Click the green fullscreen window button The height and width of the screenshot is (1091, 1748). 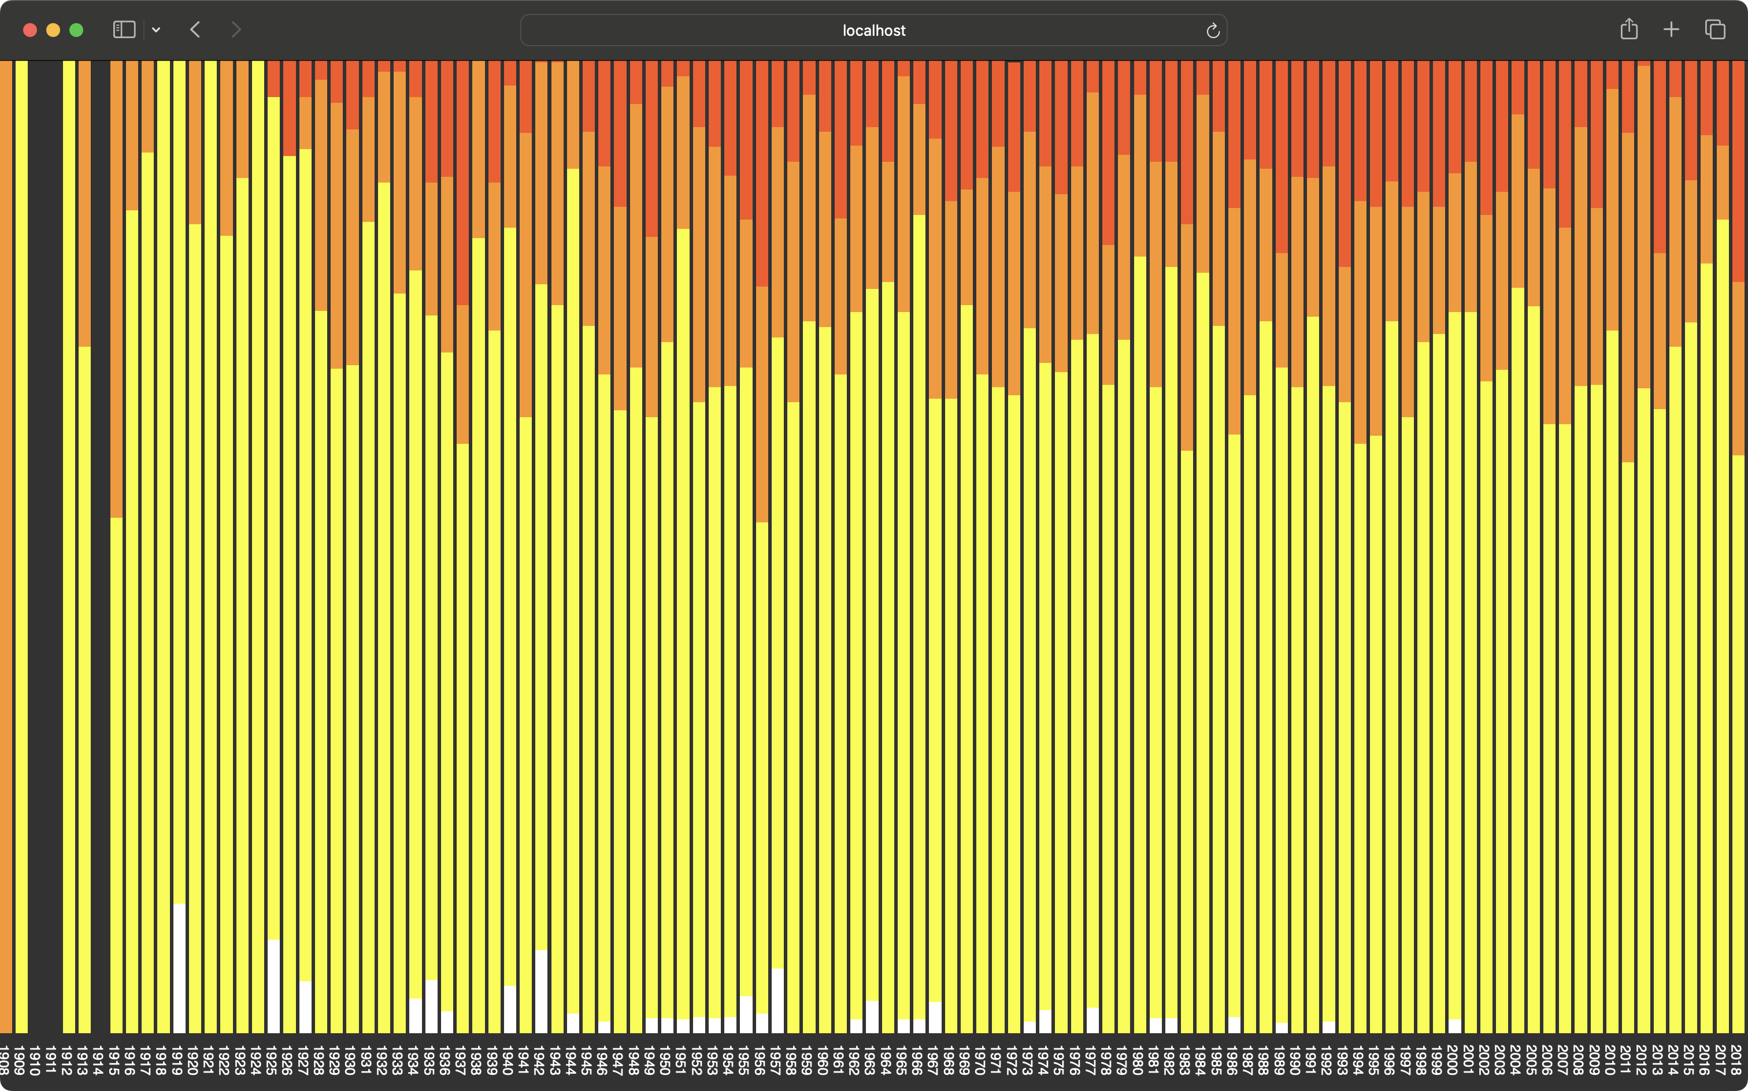[76, 29]
